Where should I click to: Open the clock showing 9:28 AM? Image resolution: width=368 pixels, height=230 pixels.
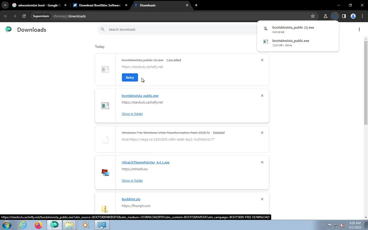pos(355,225)
